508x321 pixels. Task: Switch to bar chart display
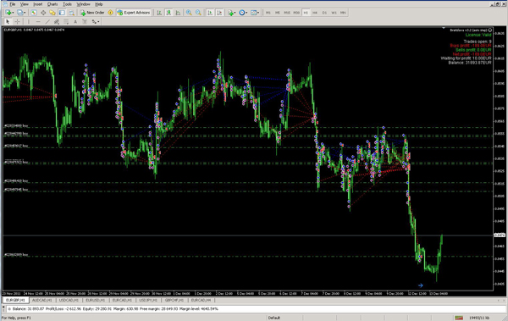tap(159, 13)
